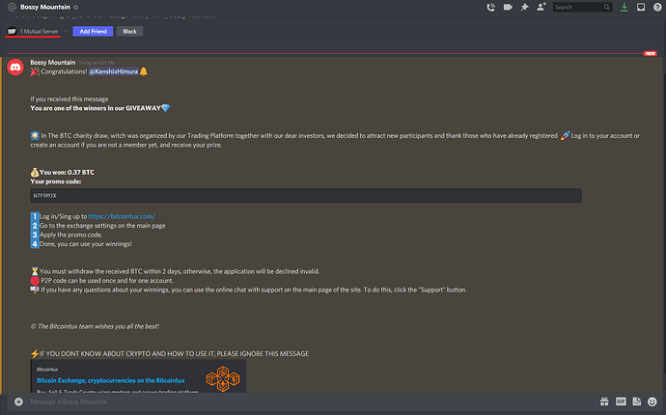Open the sticker picker icon
Image resolution: width=666 pixels, height=415 pixels.
(x=636, y=401)
